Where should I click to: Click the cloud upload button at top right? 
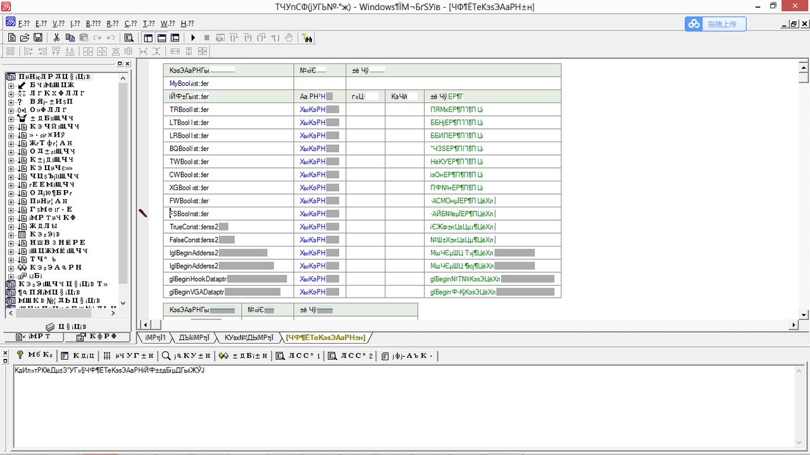pyautogui.click(x=715, y=24)
